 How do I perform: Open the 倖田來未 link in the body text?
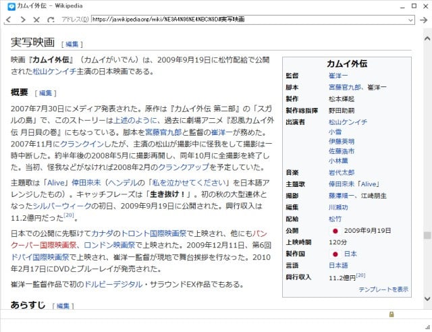pos(86,183)
